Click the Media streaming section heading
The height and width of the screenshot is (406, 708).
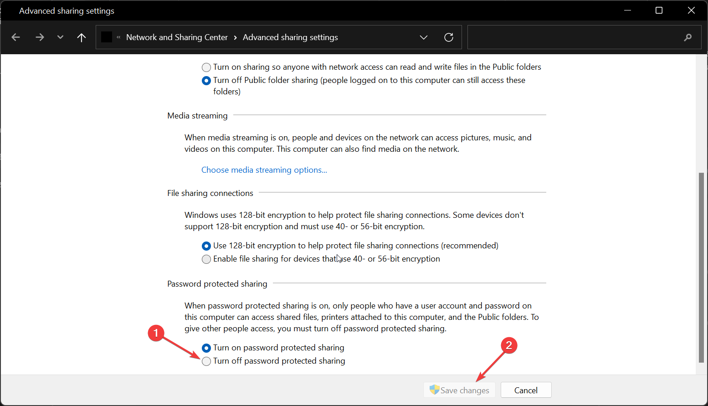point(197,116)
